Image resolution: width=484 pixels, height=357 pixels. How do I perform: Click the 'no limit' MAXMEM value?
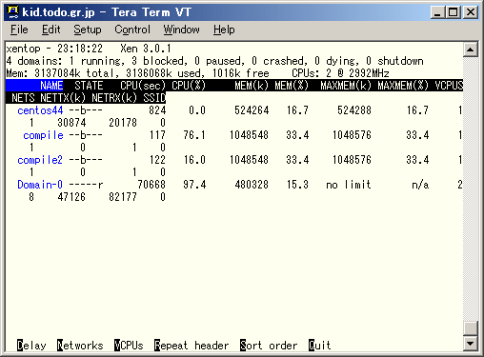coord(349,185)
